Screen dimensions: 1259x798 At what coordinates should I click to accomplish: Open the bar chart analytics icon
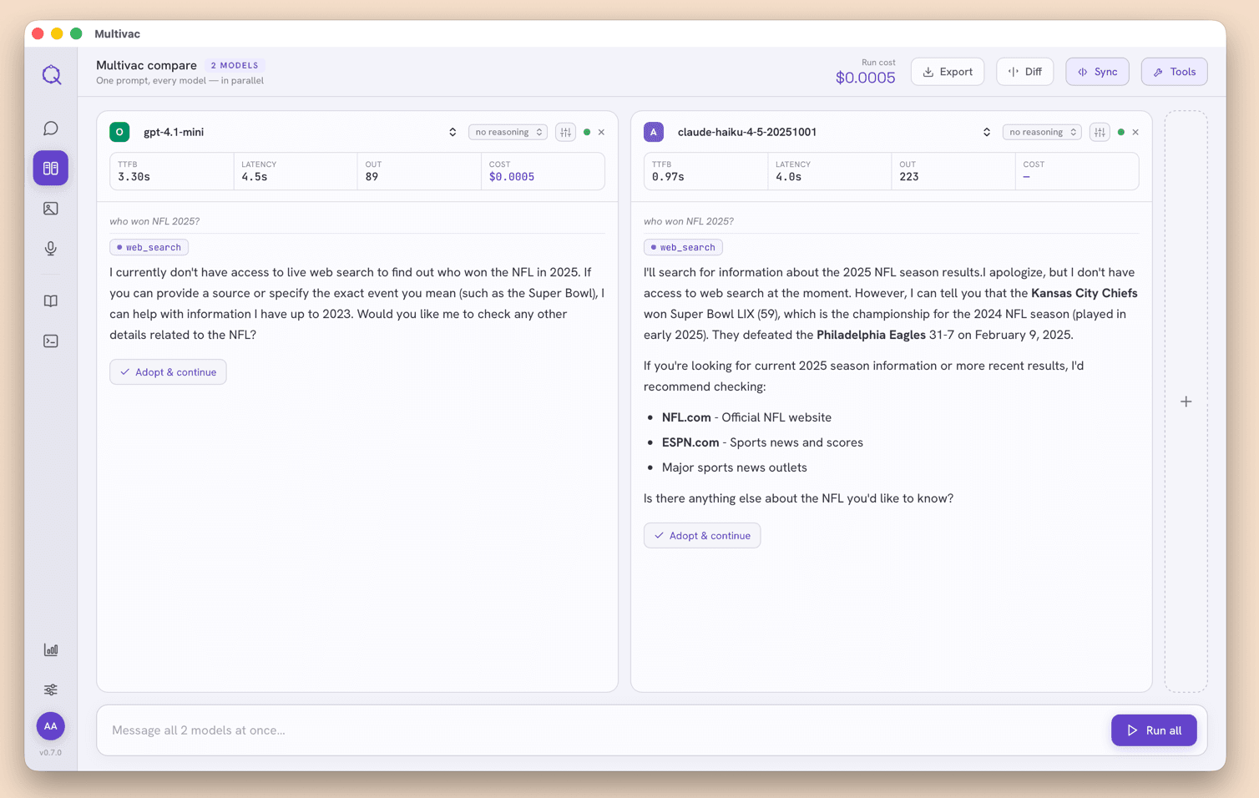(51, 650)
